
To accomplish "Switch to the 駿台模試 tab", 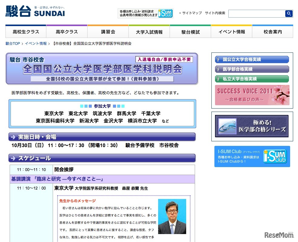I will point(190,32).
